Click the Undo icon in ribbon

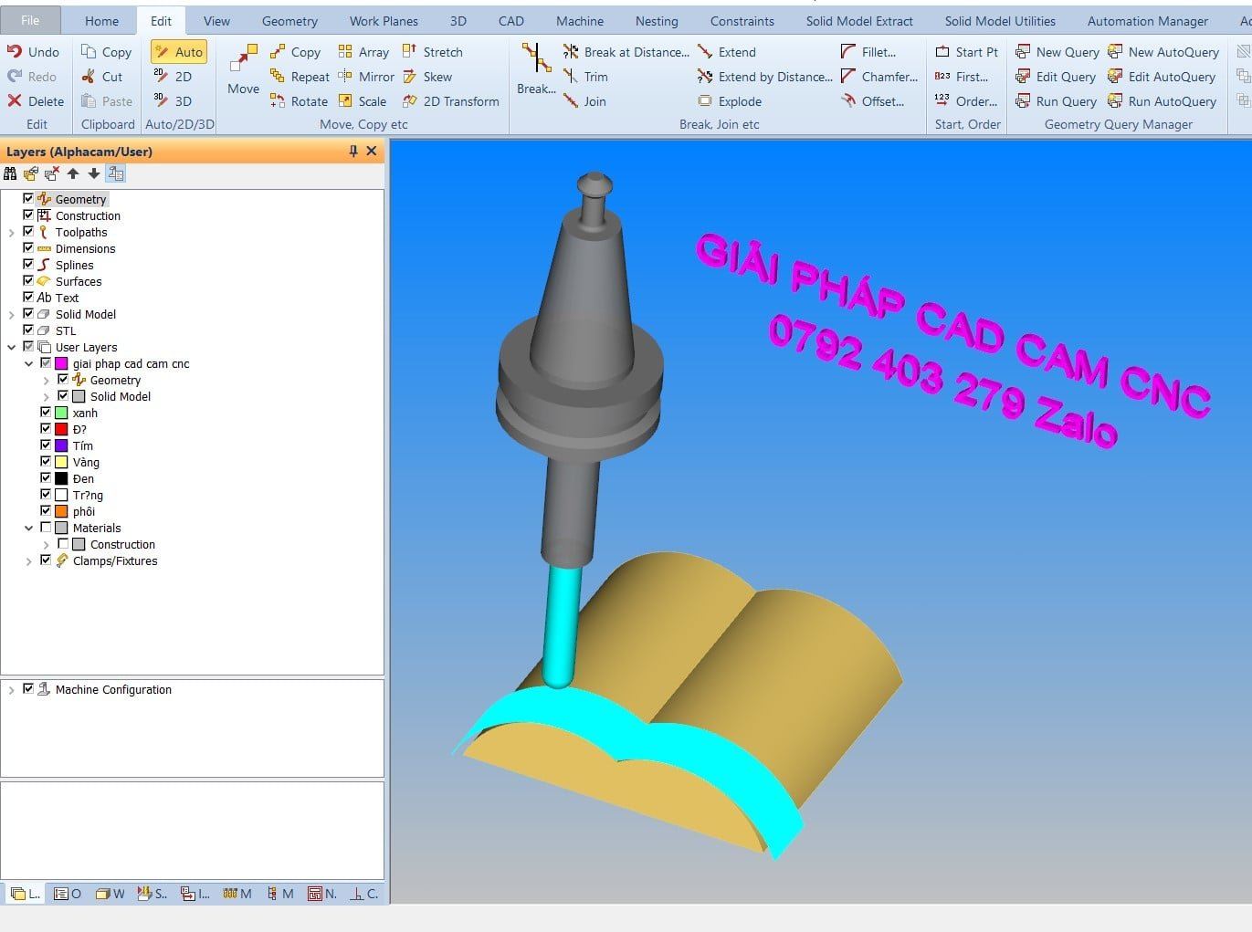click(15, 52)
